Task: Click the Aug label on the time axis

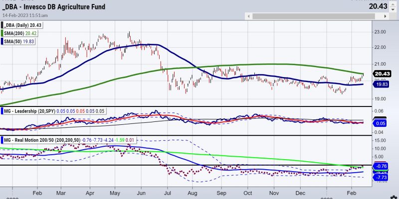Action: click(193, 193)
